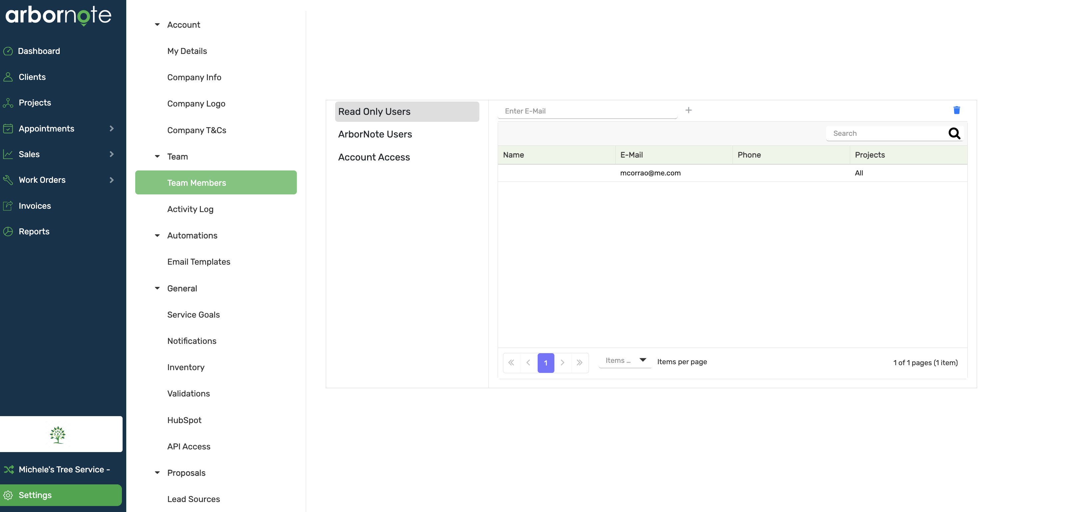Open Reports in the sidebar
This screenshot has height=512, width=1080.
34,231
